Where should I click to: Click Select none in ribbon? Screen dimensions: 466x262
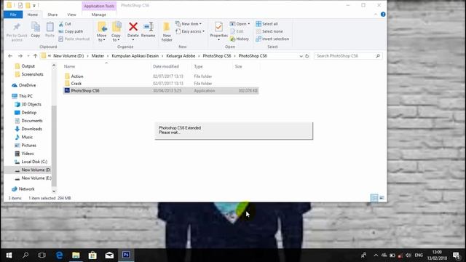pos(269,31)
